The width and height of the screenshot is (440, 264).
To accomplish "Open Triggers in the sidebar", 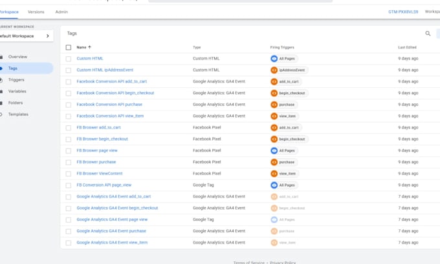I will (16, 80).
